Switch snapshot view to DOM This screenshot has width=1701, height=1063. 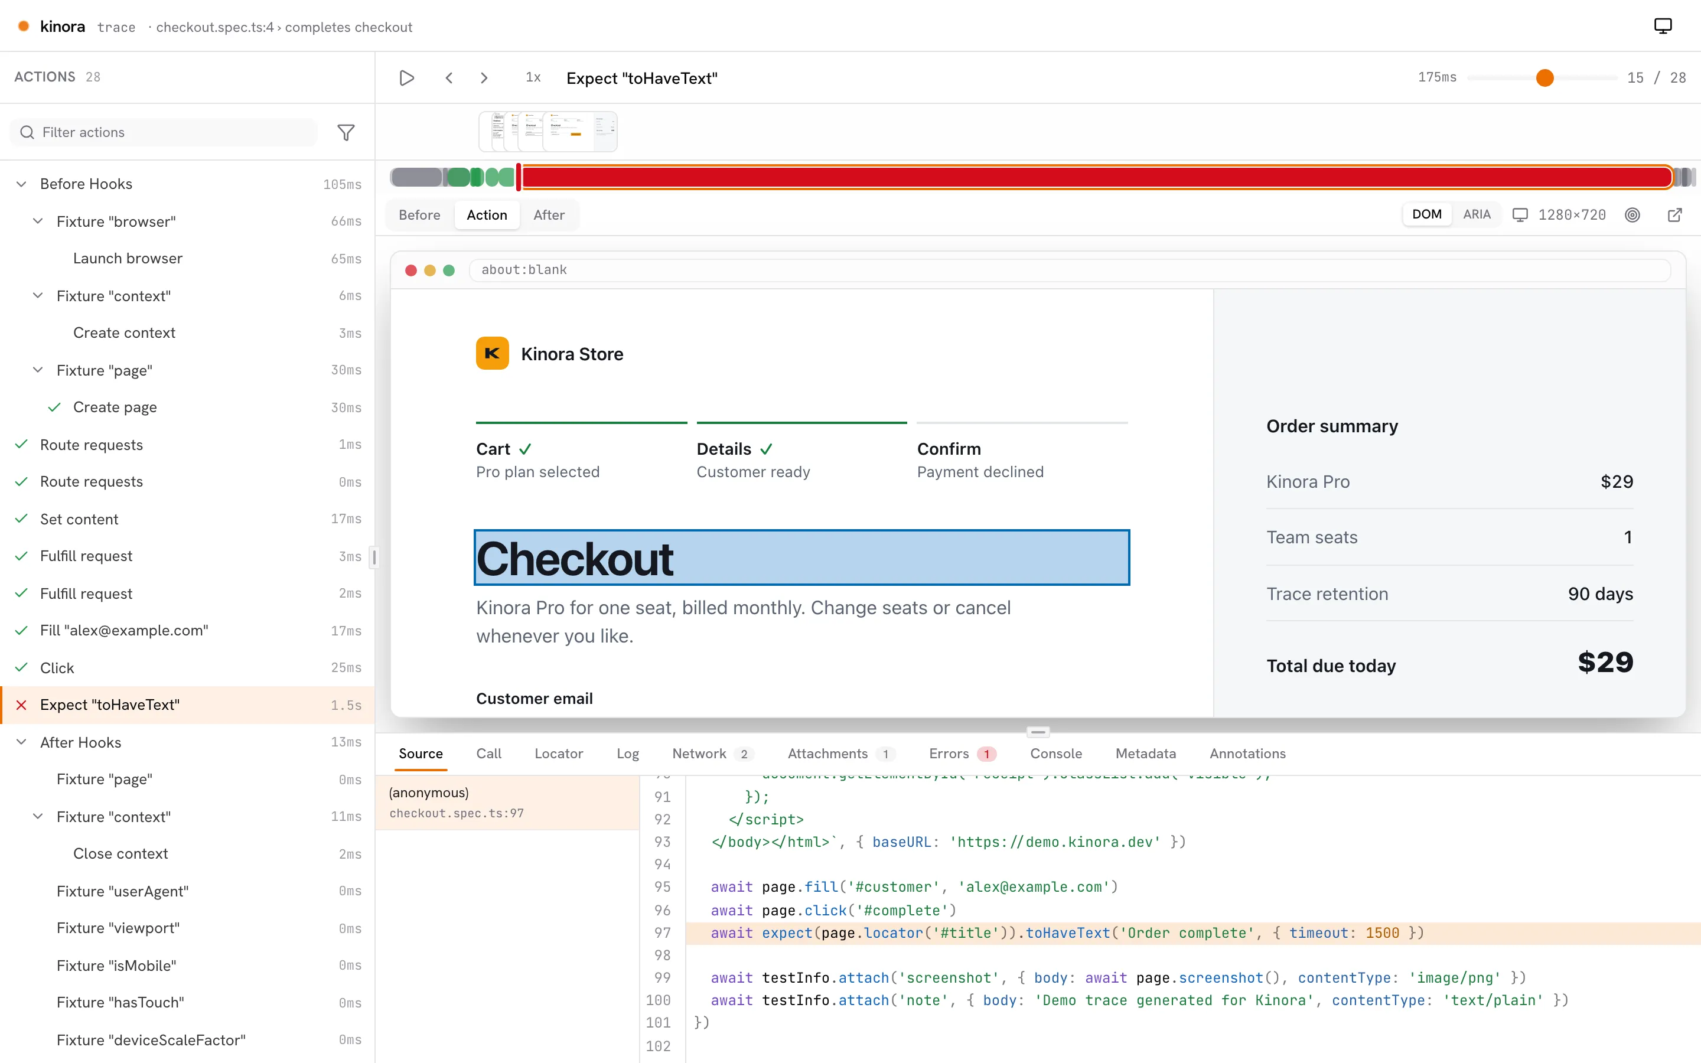[x=1426, y=214]
